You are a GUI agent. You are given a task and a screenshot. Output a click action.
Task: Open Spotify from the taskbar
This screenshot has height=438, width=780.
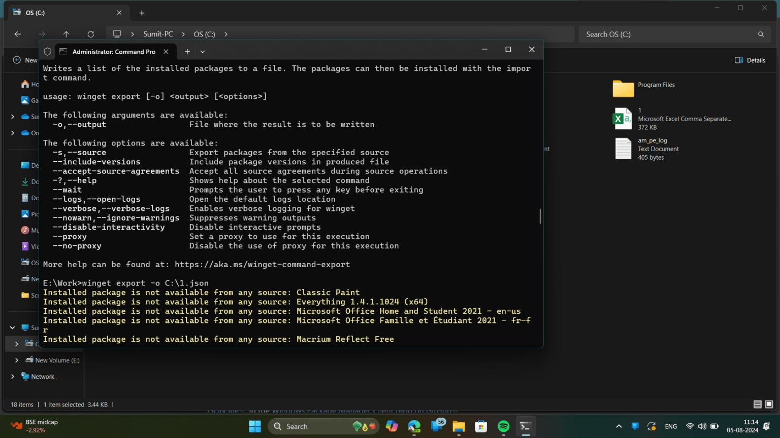(x=503, y=426)
